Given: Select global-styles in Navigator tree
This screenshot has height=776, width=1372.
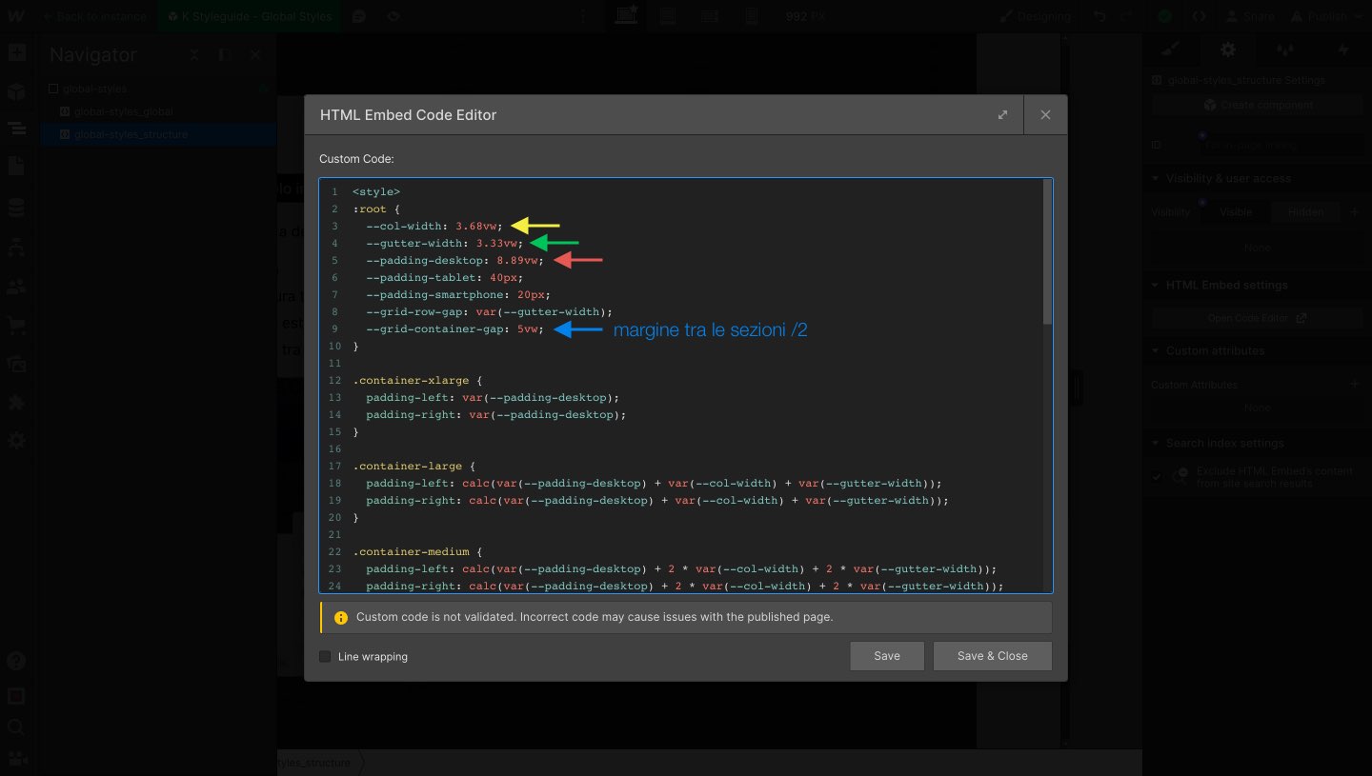Looking at the screenshot, I should [x=158, y=89].
